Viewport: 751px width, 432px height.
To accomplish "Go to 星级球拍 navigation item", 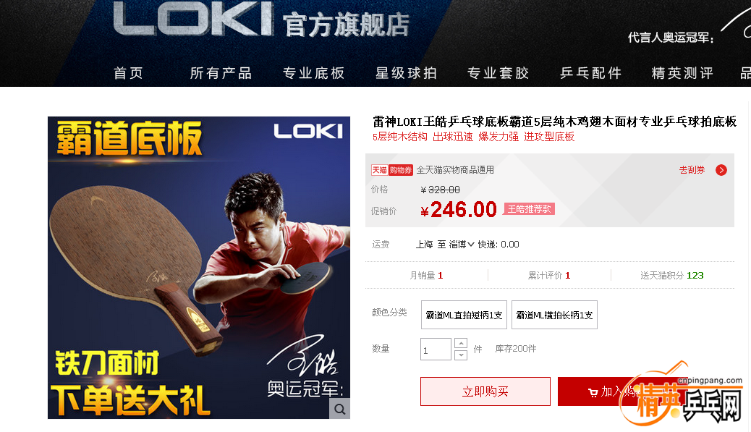I will (406, 73).
